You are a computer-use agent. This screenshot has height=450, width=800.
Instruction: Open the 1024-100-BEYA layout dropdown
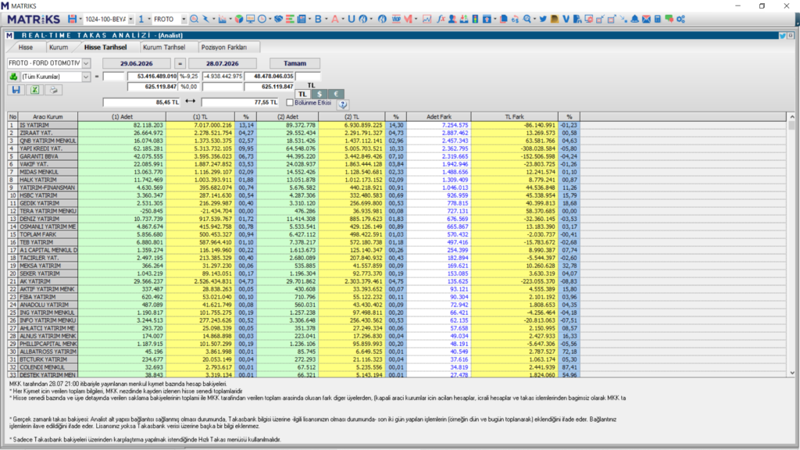click(130, 19)
